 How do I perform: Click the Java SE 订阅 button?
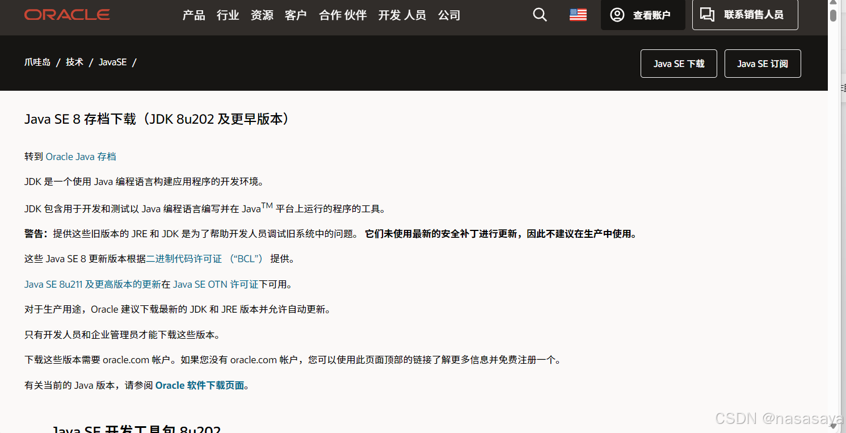pyautogui.click(x=762, y=64)
